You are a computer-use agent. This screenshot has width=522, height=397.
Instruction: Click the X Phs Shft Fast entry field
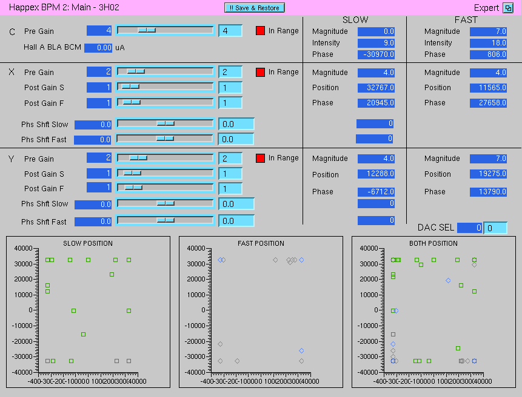236,139
